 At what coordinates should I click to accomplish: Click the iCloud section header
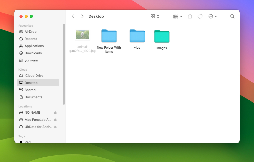point(23,70)
